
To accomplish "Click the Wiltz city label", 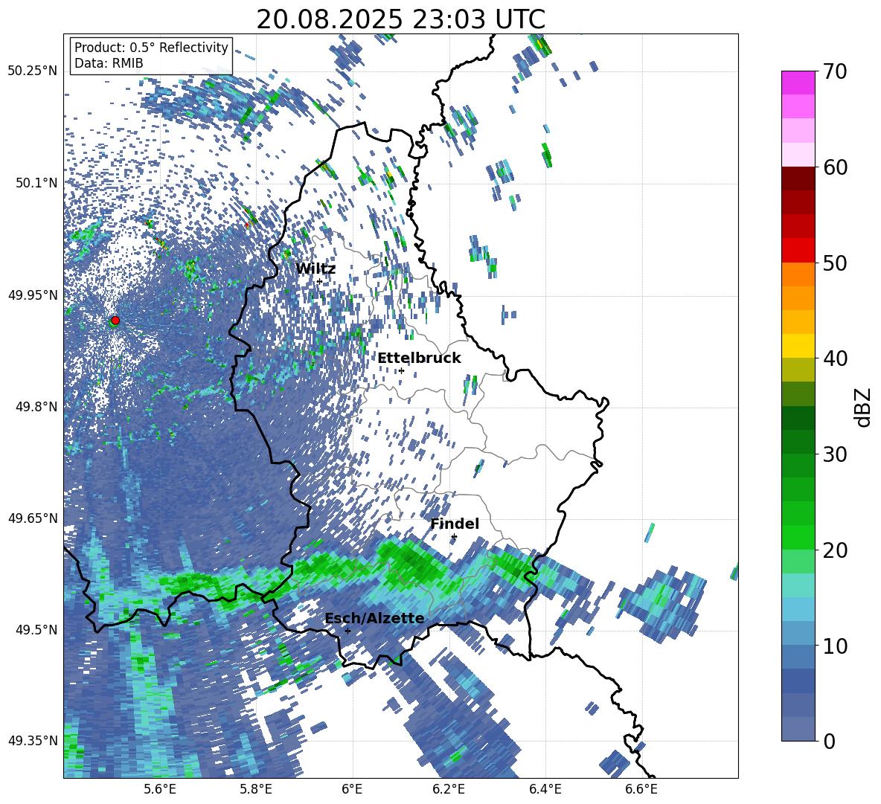I will [x=315, y=268].
